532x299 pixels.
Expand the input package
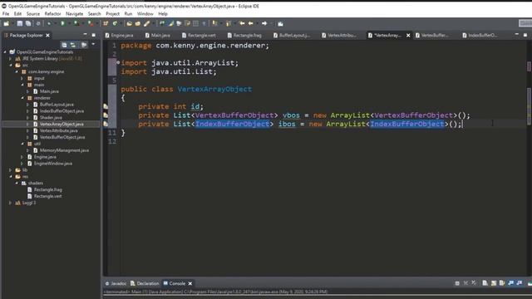(22, 78)
